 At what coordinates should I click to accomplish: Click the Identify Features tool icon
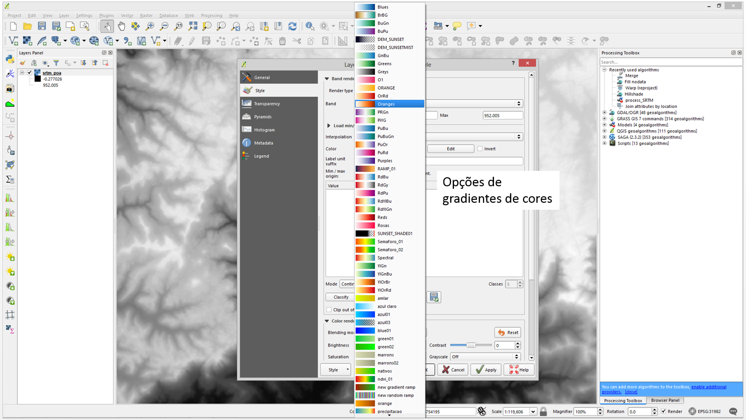[310, 26]
